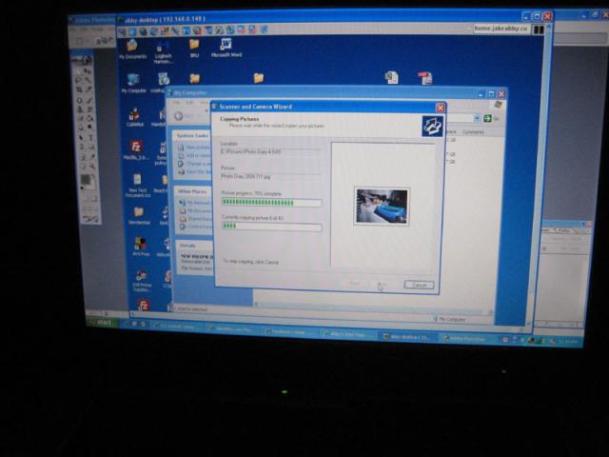Launch Microsoft Word desktop shortcut

click(226, 48)
